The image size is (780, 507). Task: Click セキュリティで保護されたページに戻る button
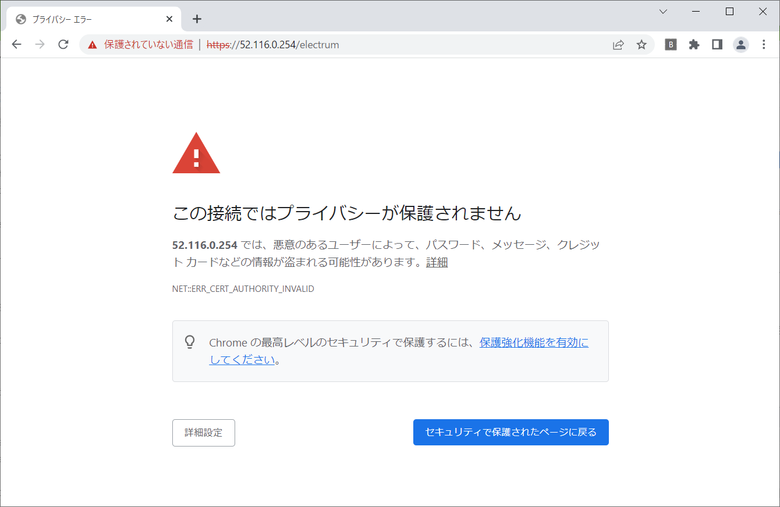[x=511, y=433]
